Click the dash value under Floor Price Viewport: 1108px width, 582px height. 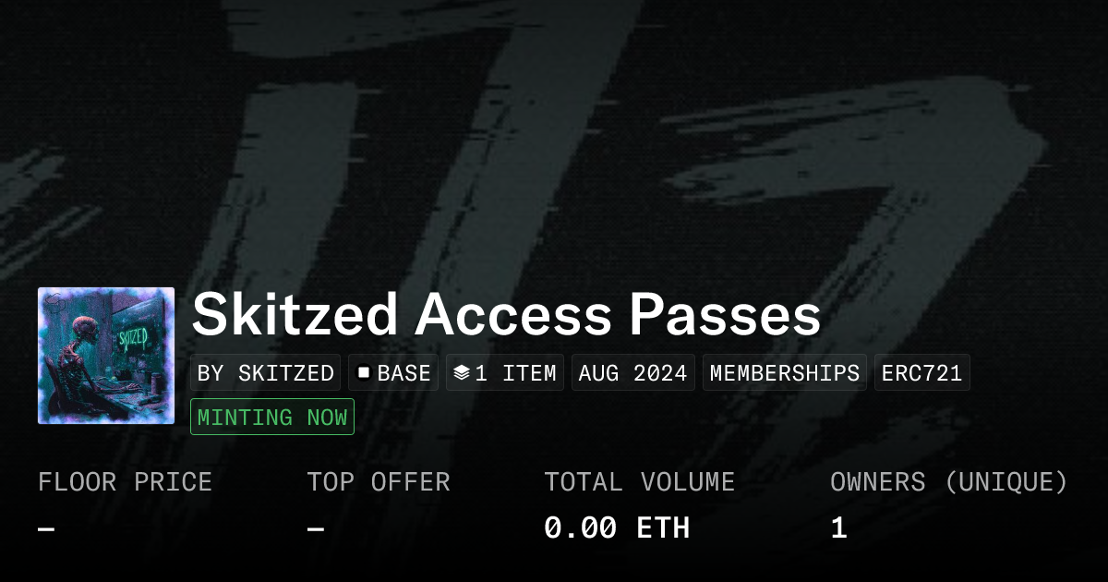(46, 528)
